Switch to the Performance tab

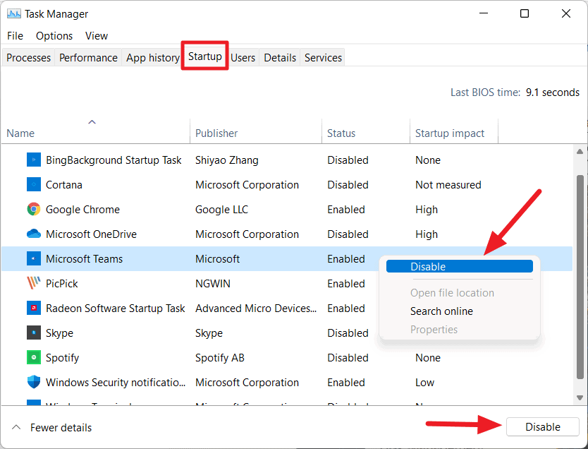87,57
